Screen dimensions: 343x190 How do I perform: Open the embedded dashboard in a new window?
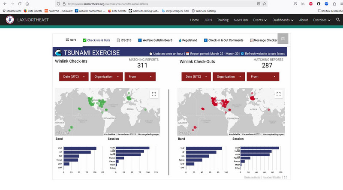(283, 39)
